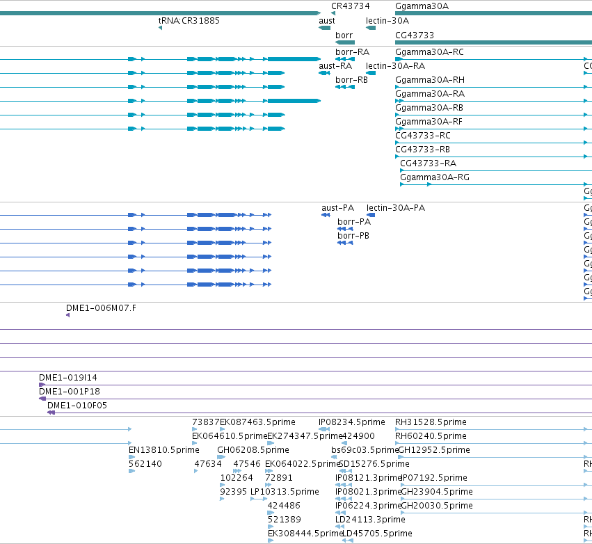The image size is (592, 544).
Task: Select the lectin-30A gene label
Action: [x=387, y=20]
